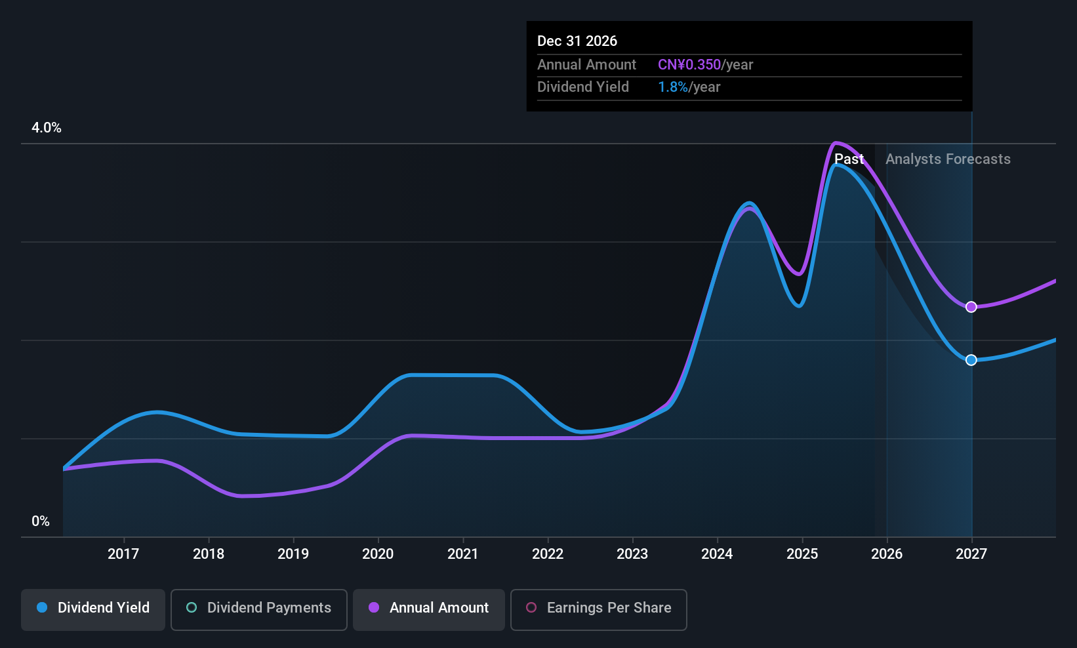Click the teal Dividend Payments legend circle icon
The image size is (1077, 648).
click(x=191, y=608)
